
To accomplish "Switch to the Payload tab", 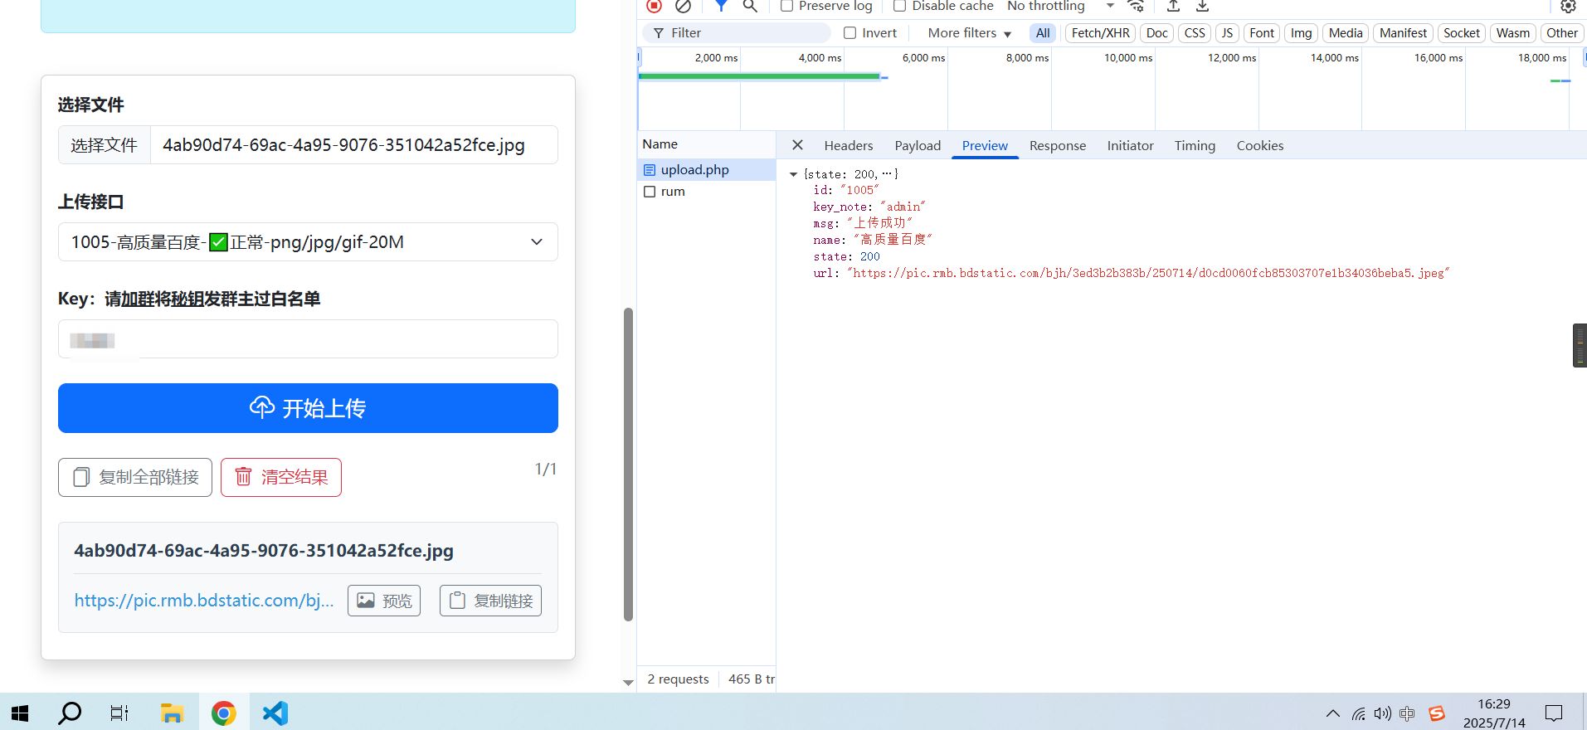I will coord(918,146).
